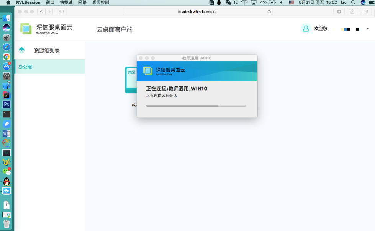Open the colorful rings app in dock
This screenshot has height=231, width=375.
pyautogui.click(x=7, y=143)
